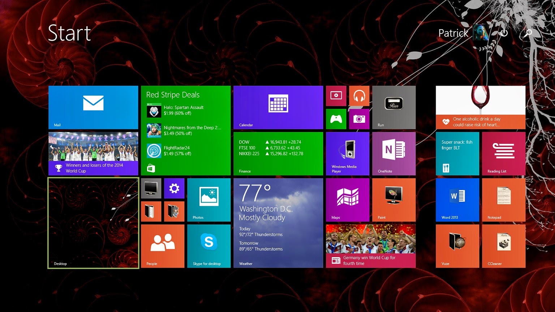This screenshot has width=555, height=312.
Task: Click the Germany win World Cup headline
Action: point(369,260)
